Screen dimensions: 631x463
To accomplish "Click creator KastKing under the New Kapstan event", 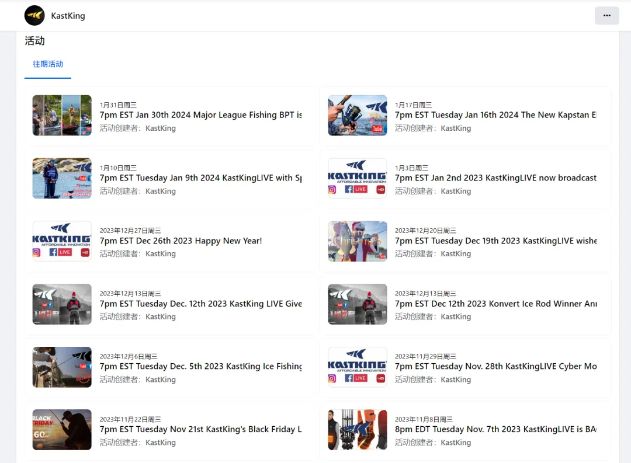I will point(456,128).
